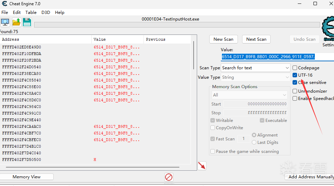Open the Edit menu
This screenshot has width=334, height=186.
[x=17, y=12]
